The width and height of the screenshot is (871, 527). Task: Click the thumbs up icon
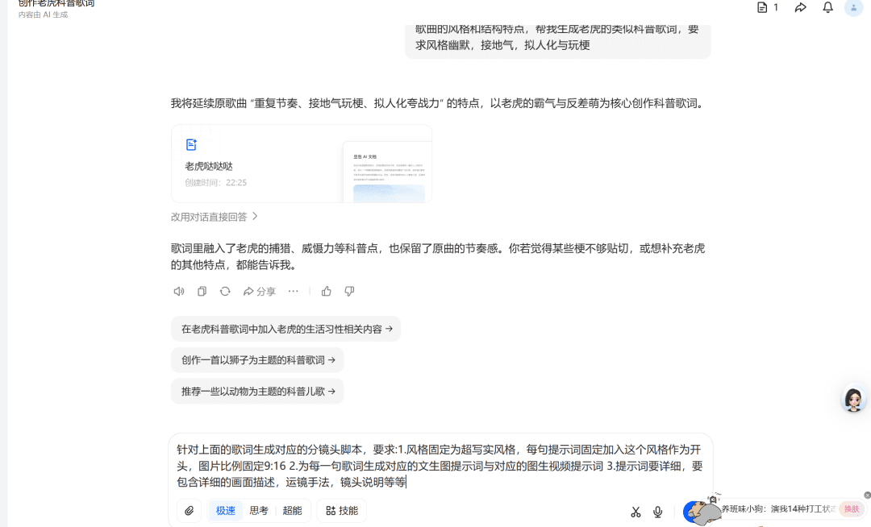[x=327, y=292]
